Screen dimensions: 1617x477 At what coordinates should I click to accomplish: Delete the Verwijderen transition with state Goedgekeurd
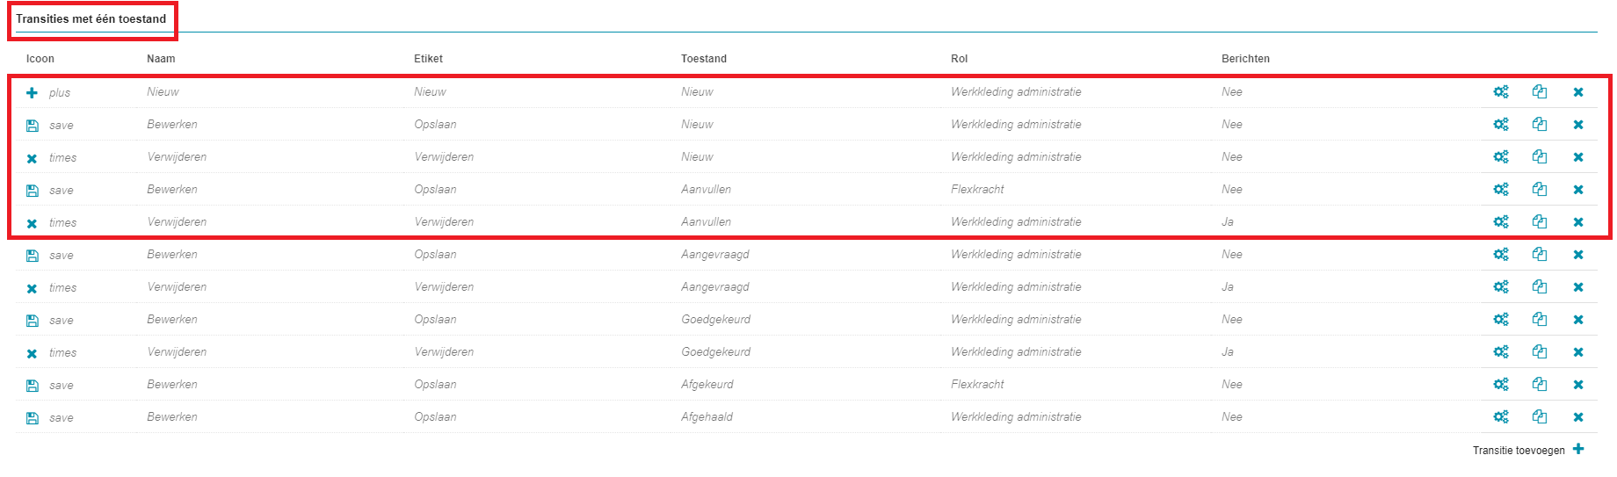point(1578,352)
